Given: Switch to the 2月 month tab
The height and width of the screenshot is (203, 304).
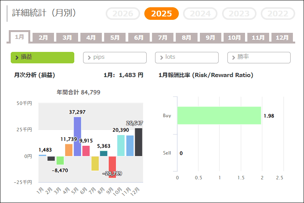Looking at the screenshot, I should 43,38.
